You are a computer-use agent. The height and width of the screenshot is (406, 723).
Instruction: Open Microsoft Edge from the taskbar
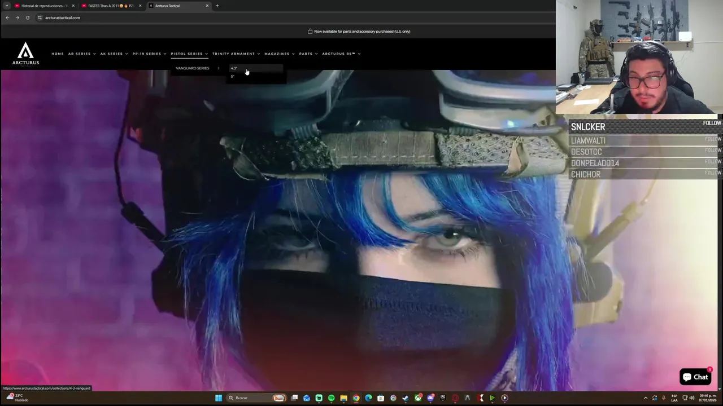pyautogui.click(x=368, y=398)
